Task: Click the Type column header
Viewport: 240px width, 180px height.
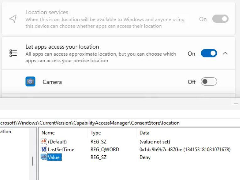Action: (96, 133)
